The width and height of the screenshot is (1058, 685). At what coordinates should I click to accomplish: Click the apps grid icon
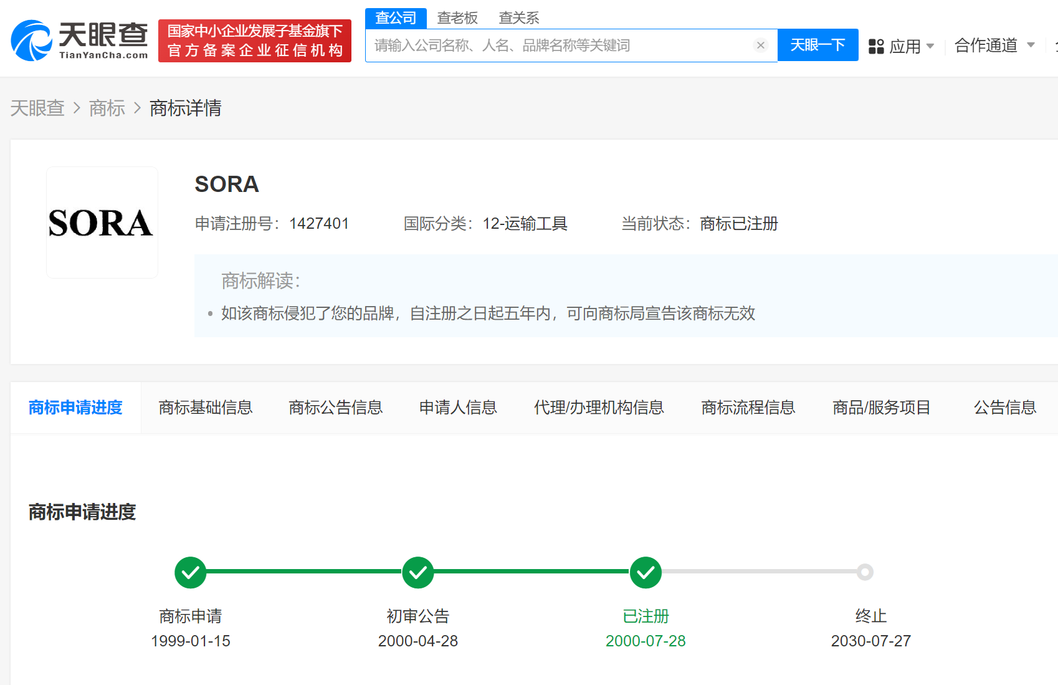pos(876,46)
